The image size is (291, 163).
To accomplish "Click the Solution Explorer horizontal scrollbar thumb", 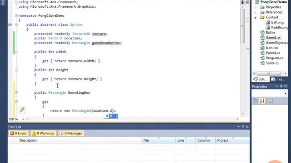I will click(269, 73).
